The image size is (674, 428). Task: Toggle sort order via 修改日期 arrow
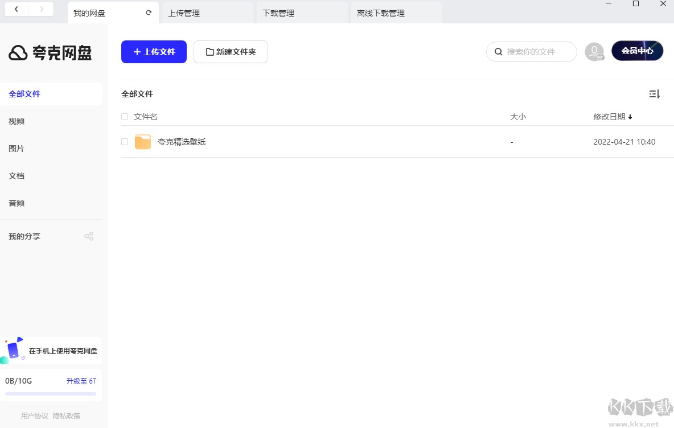[630, 116]
